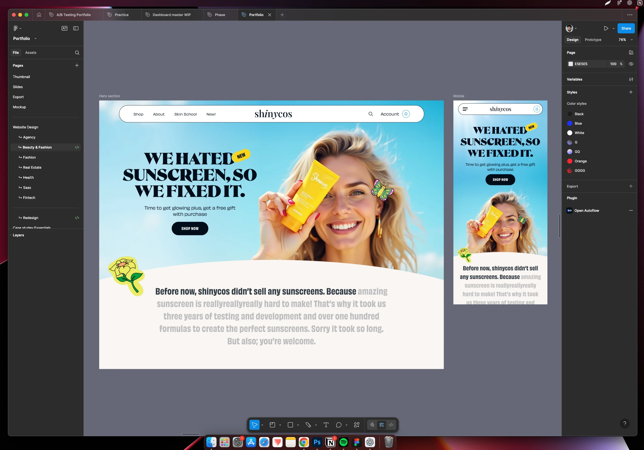Image resolution: width=644 pixels, height=450 pixels.
Task: Open the page color variable icon next to Page
Action: [631, 53]
